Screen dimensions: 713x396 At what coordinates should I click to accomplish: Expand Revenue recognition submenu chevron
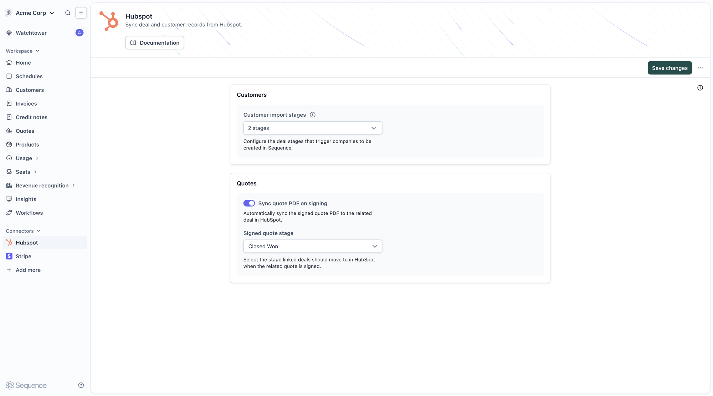point(73,186)
